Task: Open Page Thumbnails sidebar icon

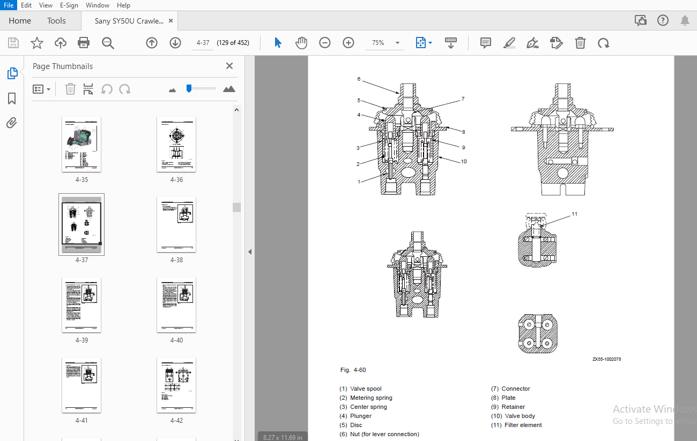Action: click(x=12, y=73)
